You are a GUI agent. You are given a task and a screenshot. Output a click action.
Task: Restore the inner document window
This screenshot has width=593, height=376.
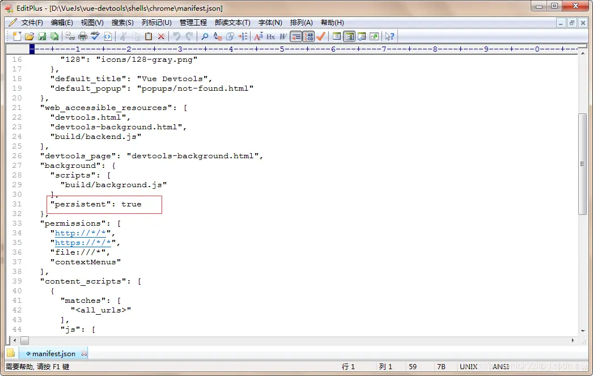tap(572, 23)
